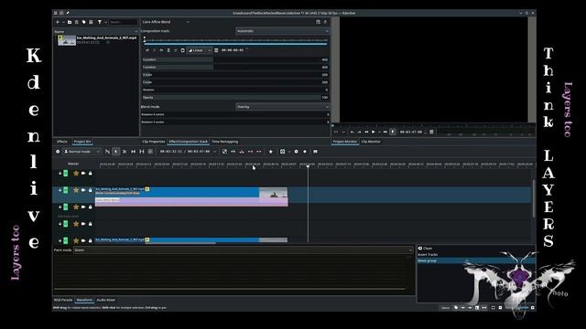Lock the topmost timeline track

[x=90, y=174]
